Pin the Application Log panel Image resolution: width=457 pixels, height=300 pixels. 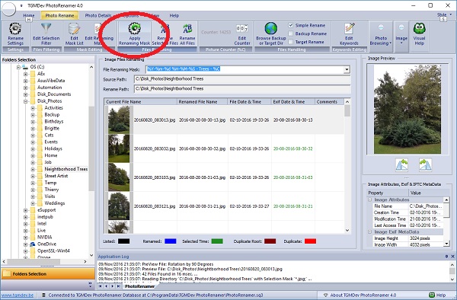click(446, 257)
